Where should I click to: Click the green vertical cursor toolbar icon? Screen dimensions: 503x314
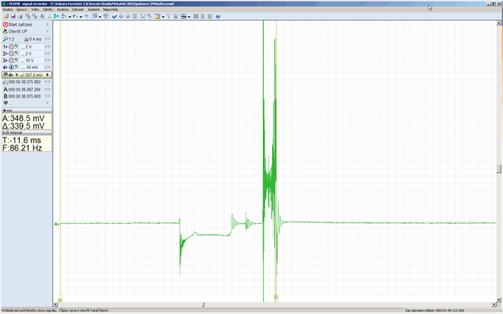pyautogui.click(x=50, y=16)
